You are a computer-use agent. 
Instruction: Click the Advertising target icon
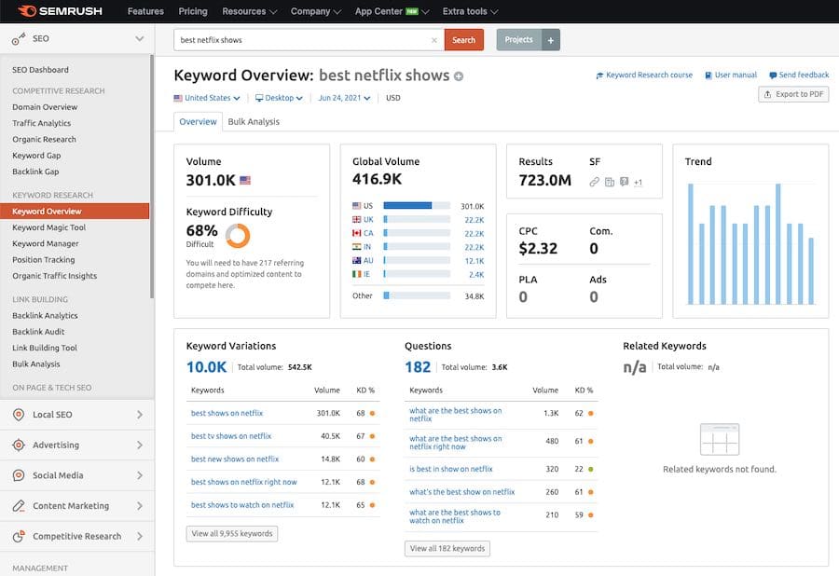(x=19, y=445)
